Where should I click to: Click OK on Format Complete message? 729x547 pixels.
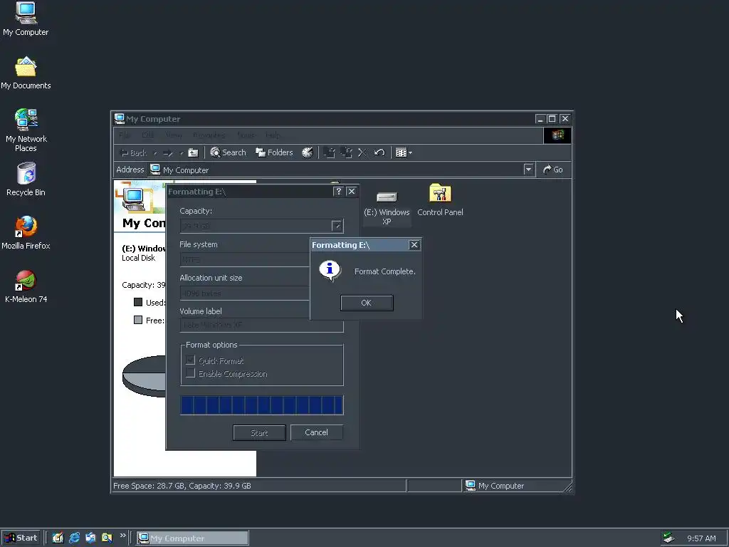coord(367,303)
